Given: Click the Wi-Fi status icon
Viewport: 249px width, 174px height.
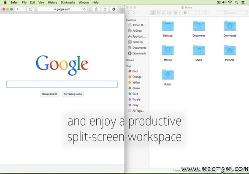Looking at the screenshot, I should point(230,3).
